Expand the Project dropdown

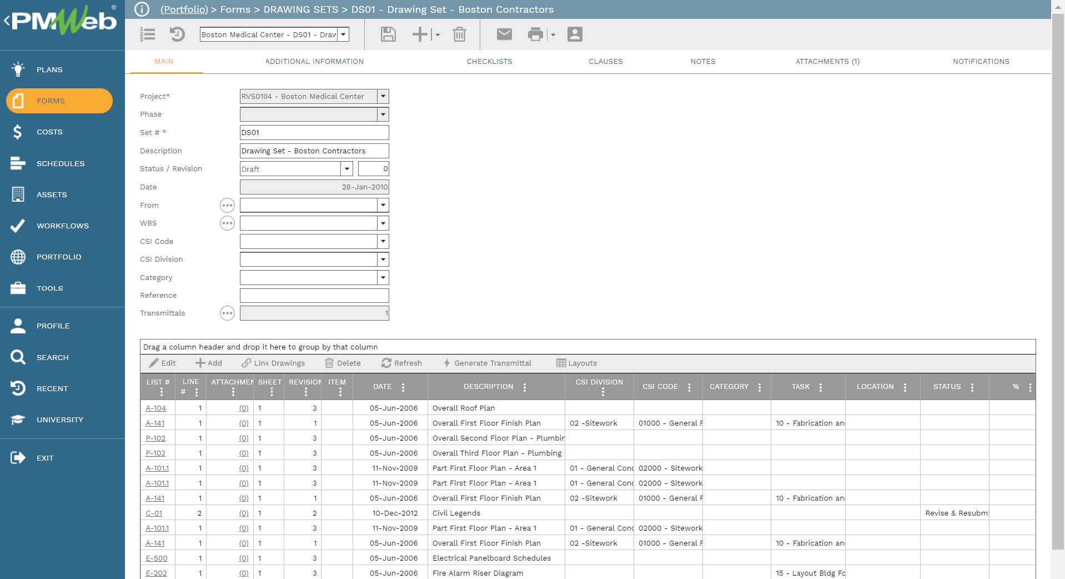383,96
